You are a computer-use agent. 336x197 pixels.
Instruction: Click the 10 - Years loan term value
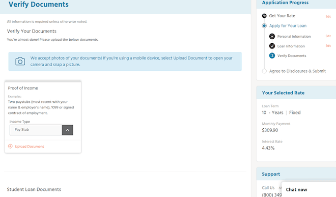pos(272,112)
